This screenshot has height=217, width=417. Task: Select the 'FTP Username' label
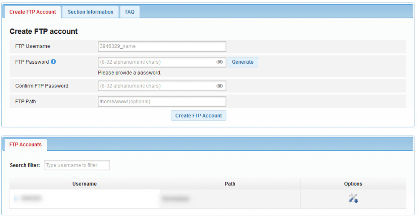pos(33,46)
